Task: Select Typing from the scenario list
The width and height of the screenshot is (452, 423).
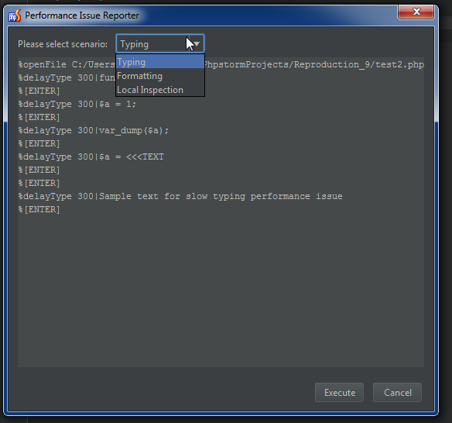Action: 160,62
